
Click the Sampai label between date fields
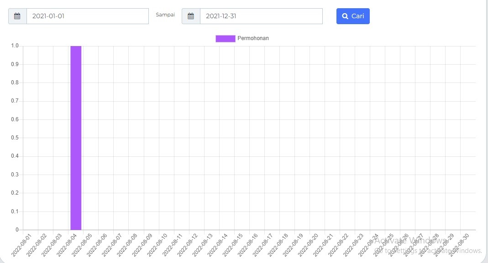(165, 15)
